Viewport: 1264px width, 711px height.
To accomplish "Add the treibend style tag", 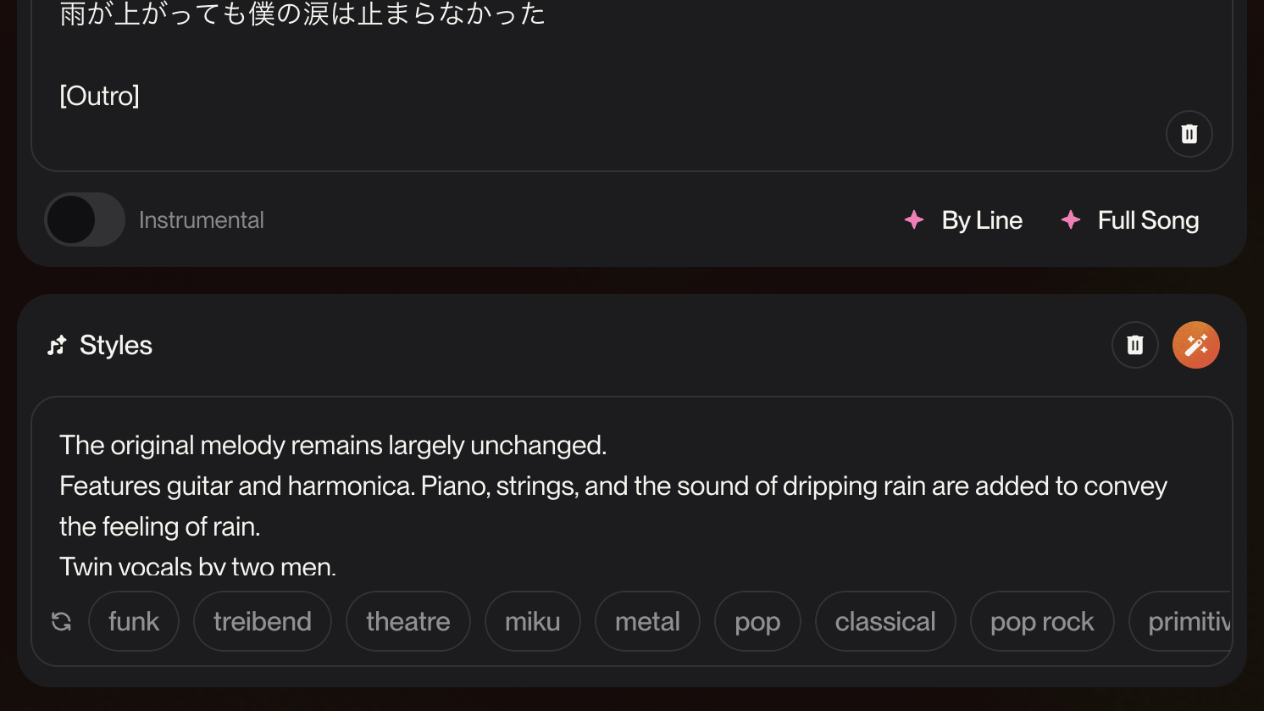I will (262, 621).
